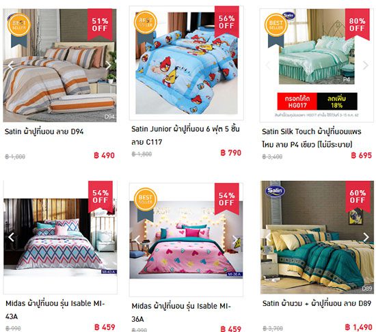376x332 pixels.
Task: Open Angry Birds bedding thumbnail
Action: 187,63
